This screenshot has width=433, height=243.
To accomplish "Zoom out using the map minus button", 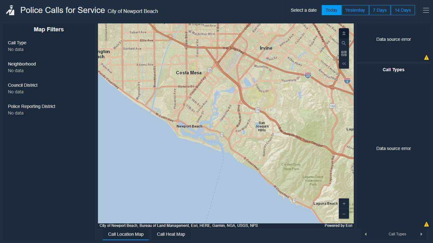I will click(x=344, y=214).
